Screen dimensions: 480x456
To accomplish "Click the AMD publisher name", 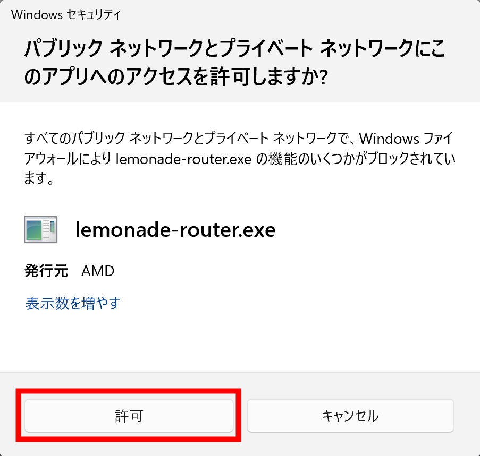I will coord(98,271).
